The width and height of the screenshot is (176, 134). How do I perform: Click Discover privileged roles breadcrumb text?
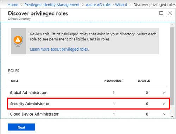(154, 5)
